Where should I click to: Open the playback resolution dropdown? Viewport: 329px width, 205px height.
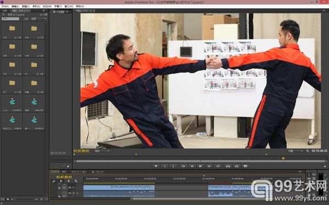click(x=296, y=151)
